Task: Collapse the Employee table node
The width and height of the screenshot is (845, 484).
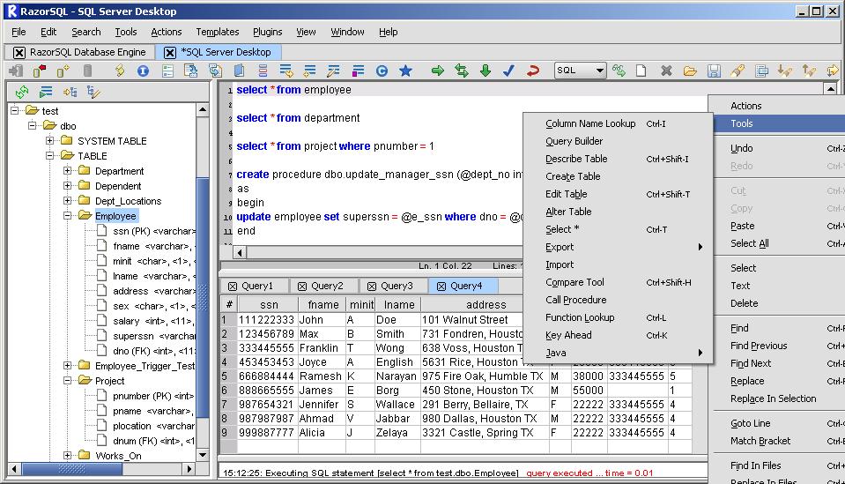Action: [x=67, y=216]
